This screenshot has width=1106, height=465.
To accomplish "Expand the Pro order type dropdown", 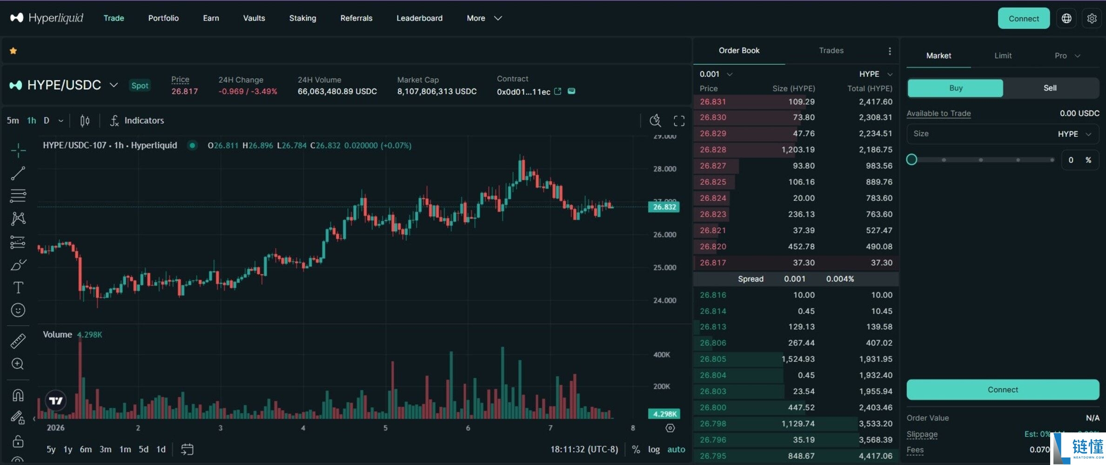I will point(1067,56).
